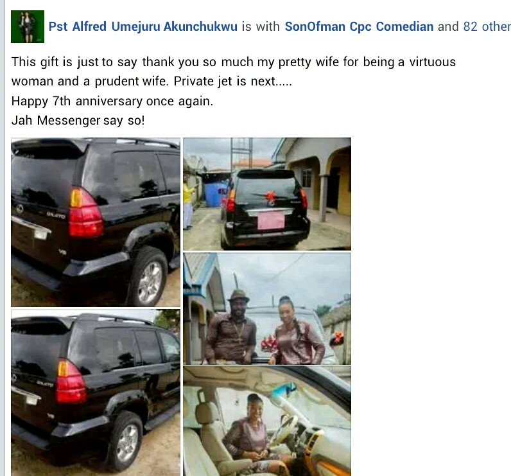Click the red tail light in the upper SUV photo
The image size is (511, 476).
point(85,212)
